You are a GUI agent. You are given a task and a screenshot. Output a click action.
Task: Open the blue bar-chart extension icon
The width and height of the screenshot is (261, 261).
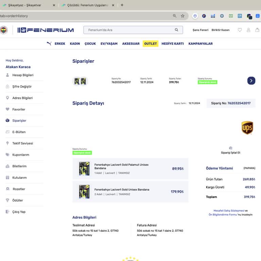(x=213, y=16)
